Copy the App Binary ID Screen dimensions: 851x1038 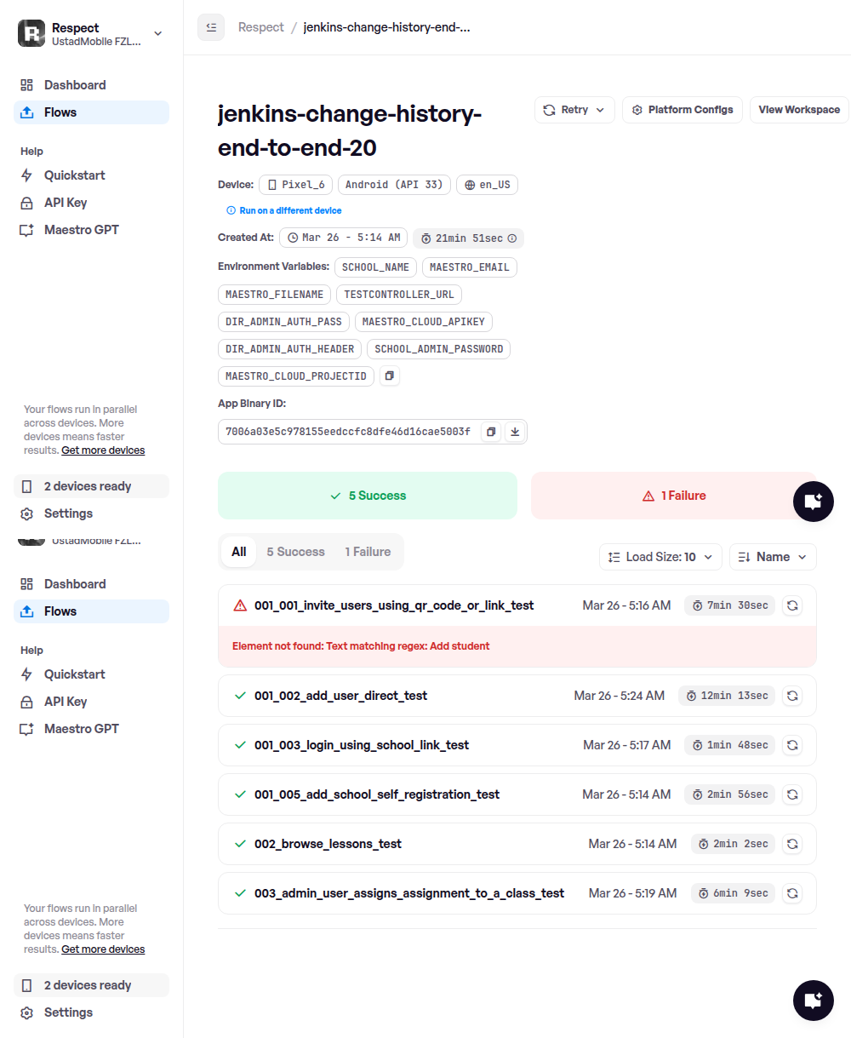[491, 432]
